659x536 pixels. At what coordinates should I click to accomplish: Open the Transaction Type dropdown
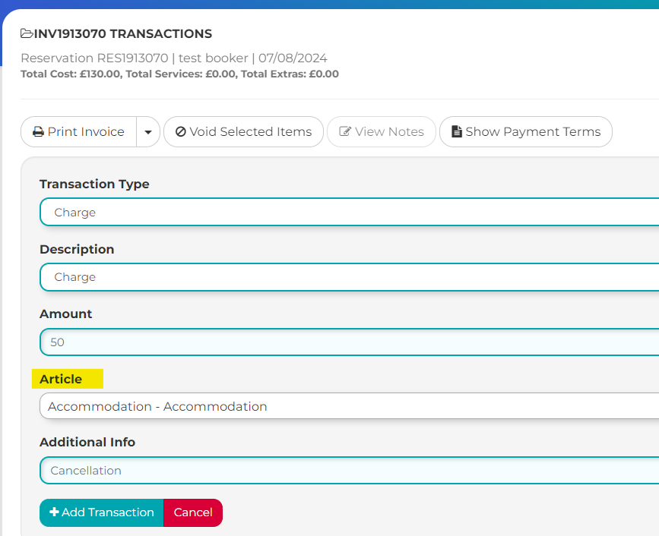point(349,212)
